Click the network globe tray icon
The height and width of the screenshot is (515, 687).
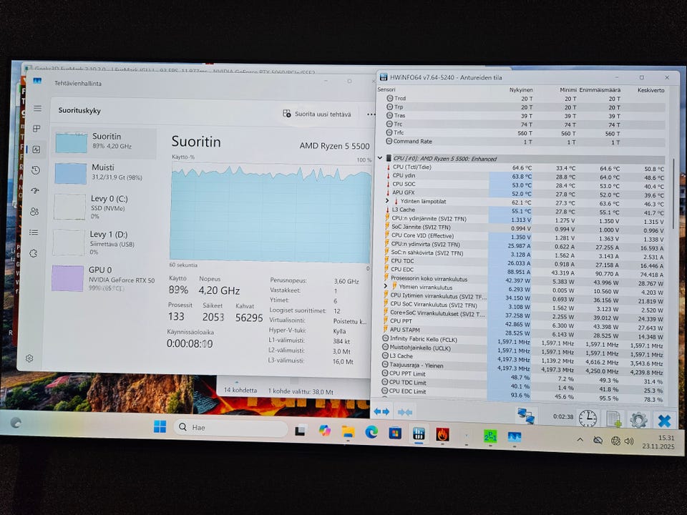coord(615,441)
